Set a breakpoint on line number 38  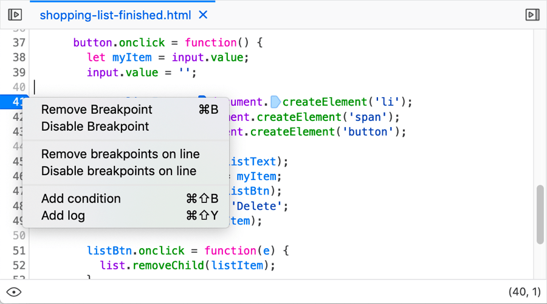[x=19, y=57]
